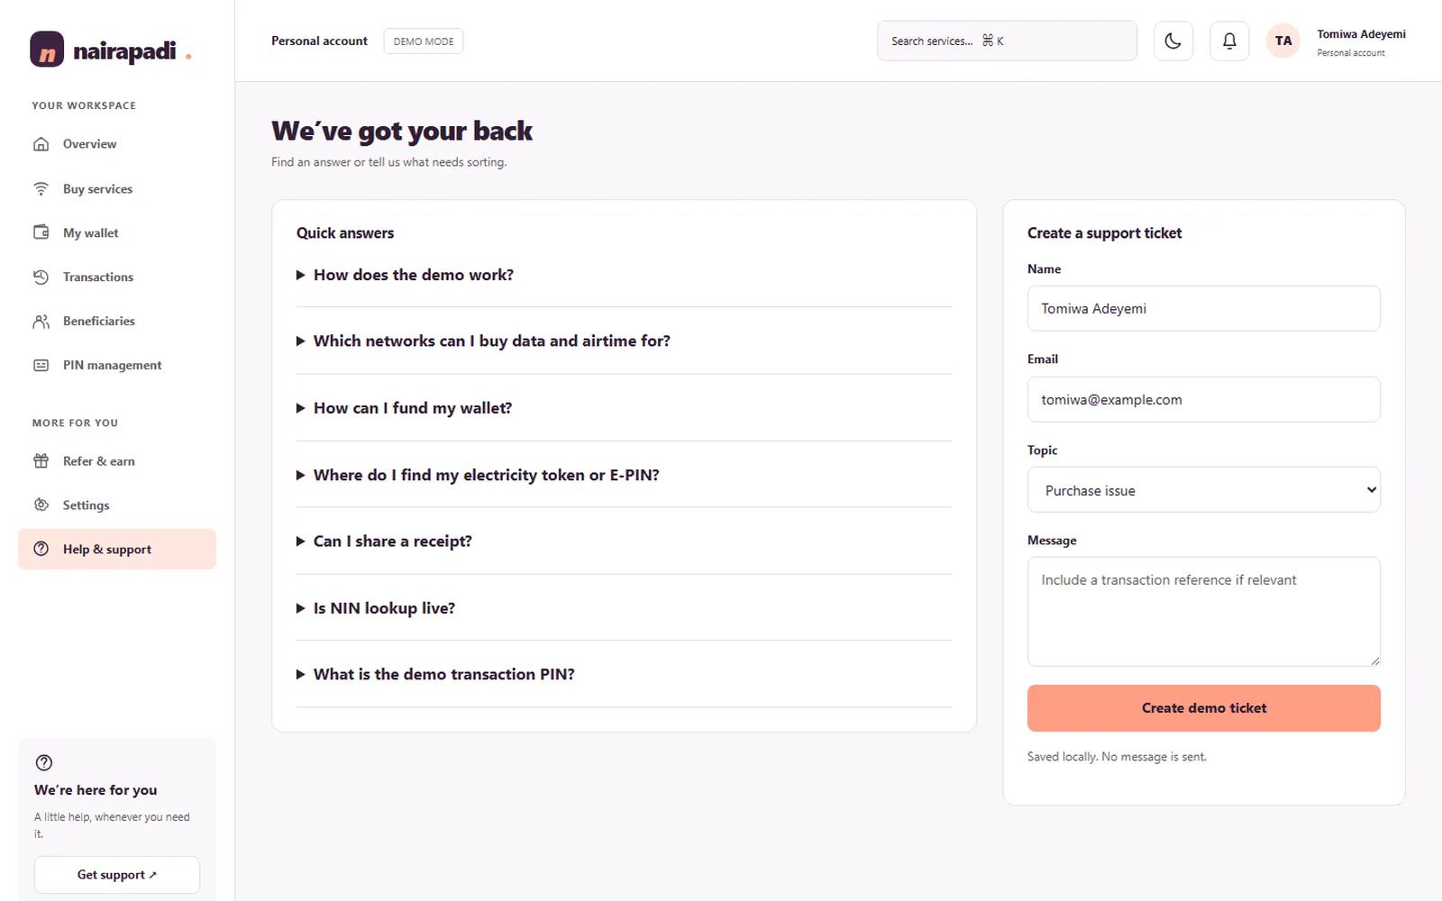Click the Beneficiaries people icon
Image resolution: width=1442 pixels, height=901 pixels.
(x=41, y=321)
